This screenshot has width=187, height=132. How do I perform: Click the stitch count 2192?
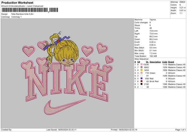click(146, 84)
